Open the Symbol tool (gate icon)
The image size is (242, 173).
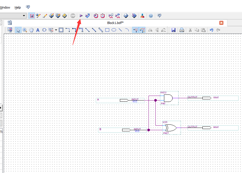tap(44, 30)
